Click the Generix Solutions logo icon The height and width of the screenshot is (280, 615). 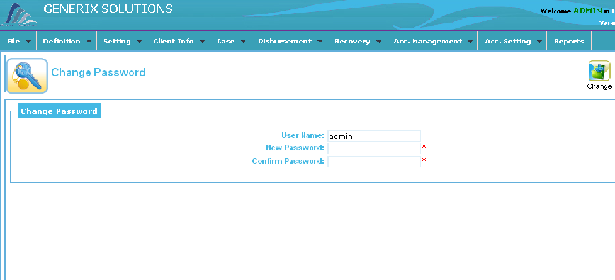[x=19, y=15]
